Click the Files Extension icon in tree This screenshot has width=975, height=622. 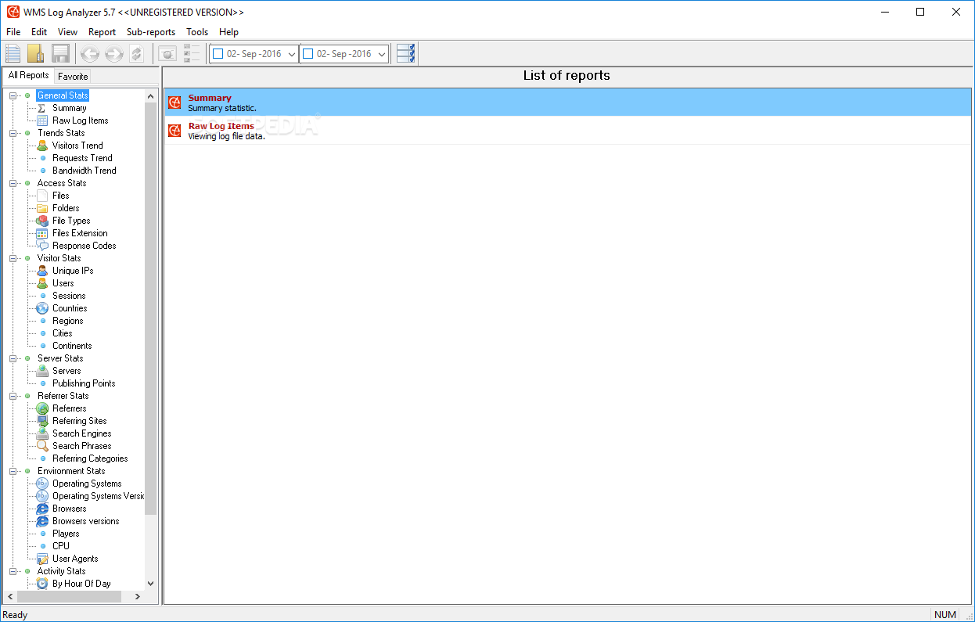pos(42,233)
